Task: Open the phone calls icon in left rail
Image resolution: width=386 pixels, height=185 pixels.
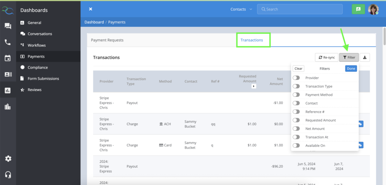Action: pyautogui.click(x=8, y=42)
